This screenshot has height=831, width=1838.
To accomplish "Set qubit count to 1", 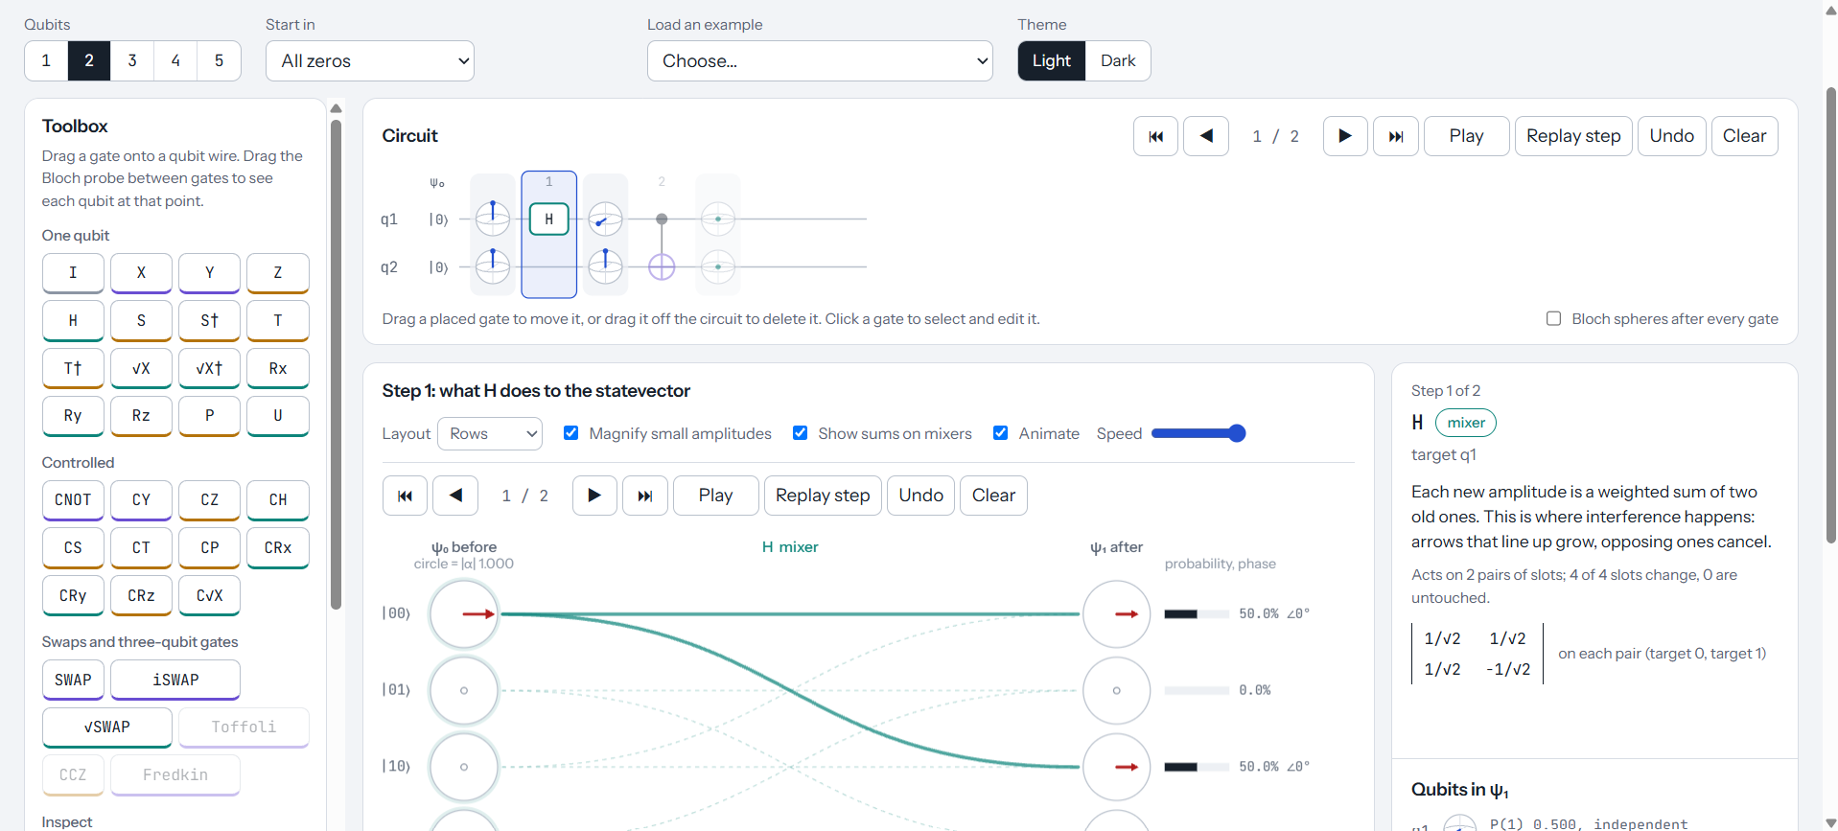I will point(46,60).
